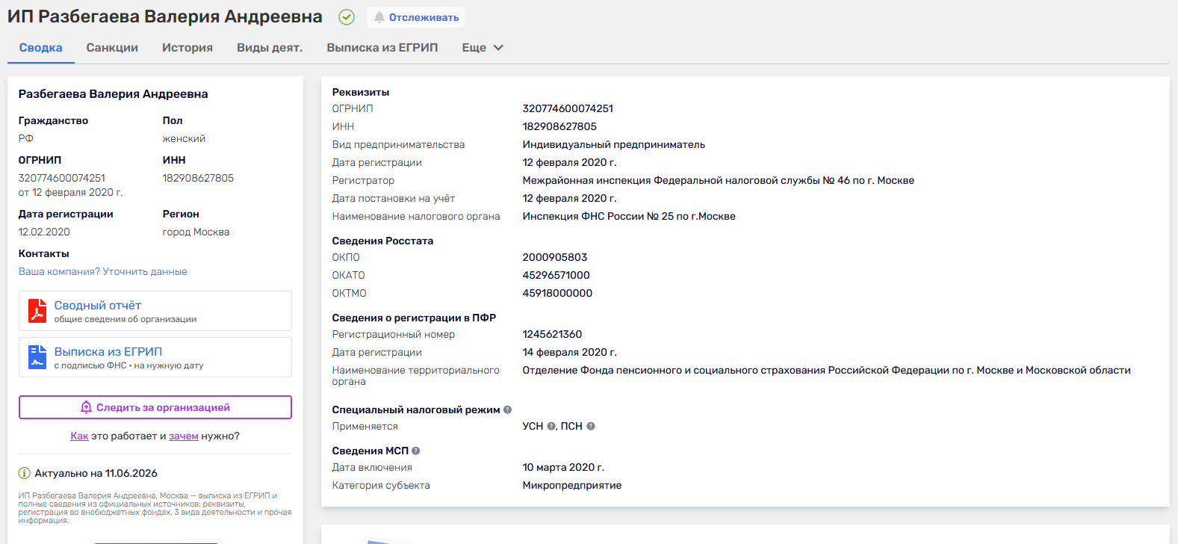Click the question icon after ПСН
The width and height of the screenshot is (1178, 544).
[x=590, y=426]
